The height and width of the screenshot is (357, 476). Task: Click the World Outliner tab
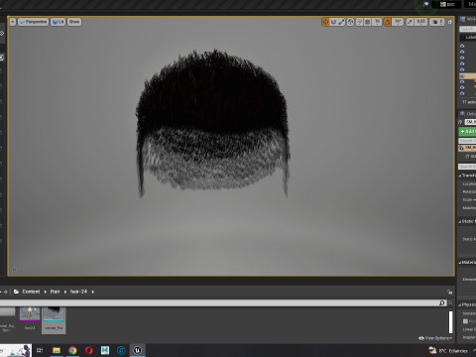point(468,19)
